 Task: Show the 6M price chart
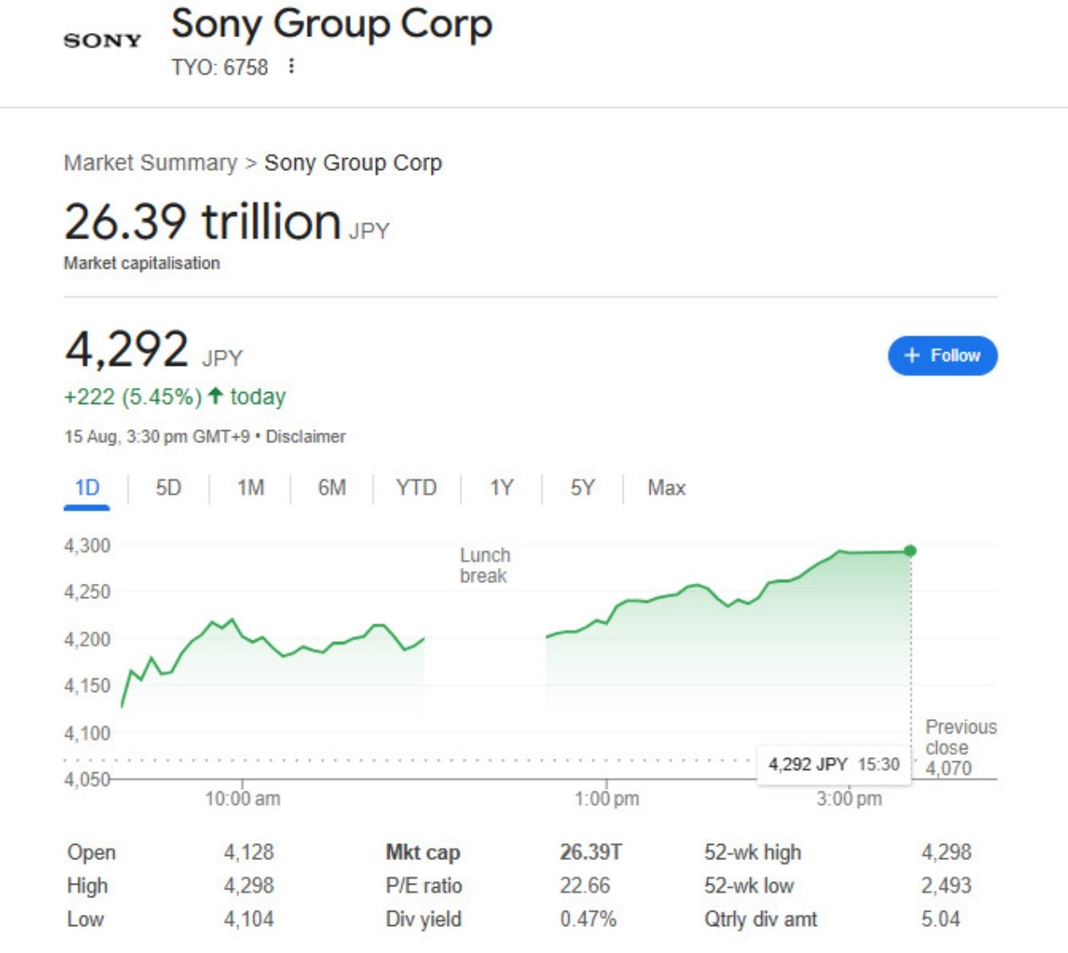[x=332, y=488]
